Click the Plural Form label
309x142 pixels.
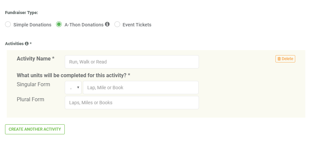[x=30, y=100]
